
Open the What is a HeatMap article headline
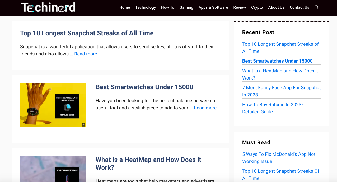coord(148,164)
